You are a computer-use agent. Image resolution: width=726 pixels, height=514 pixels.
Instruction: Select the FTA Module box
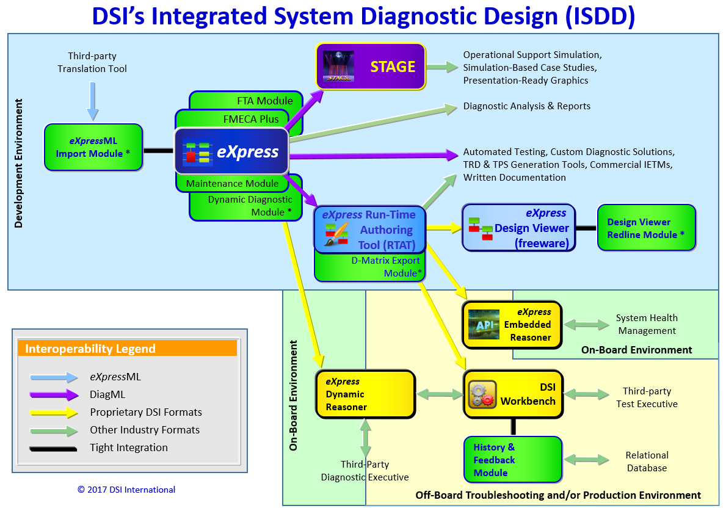(265, 101)
